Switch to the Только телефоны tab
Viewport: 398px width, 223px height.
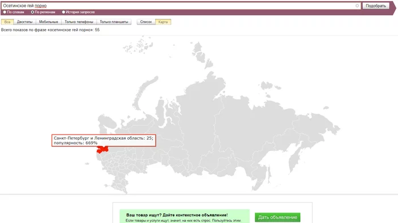[x=79, y=22]
